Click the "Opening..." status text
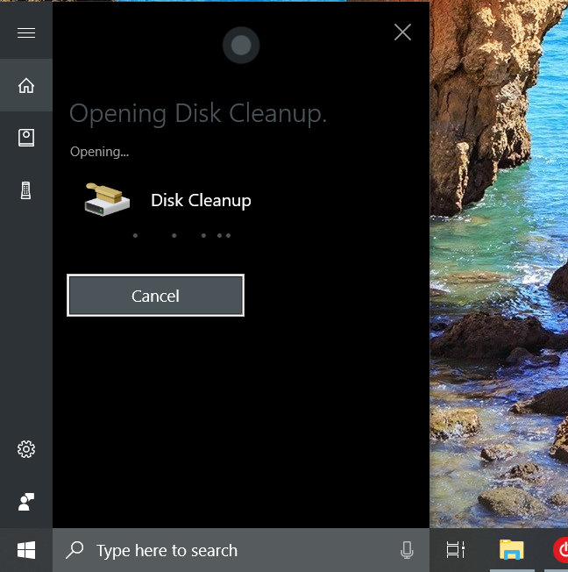Image resolution: width=568 pixels, height=572 pixels. (99, 152)
